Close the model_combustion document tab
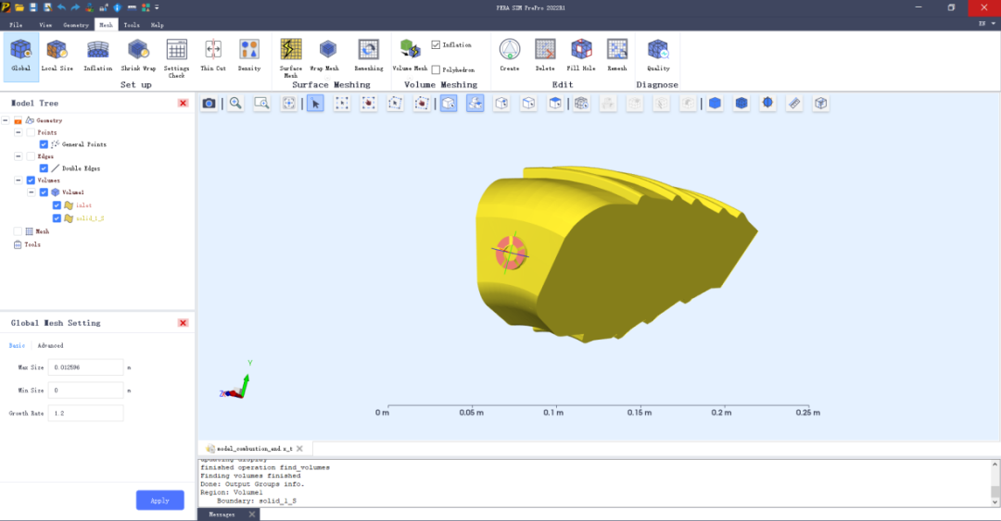 [299, 448]
